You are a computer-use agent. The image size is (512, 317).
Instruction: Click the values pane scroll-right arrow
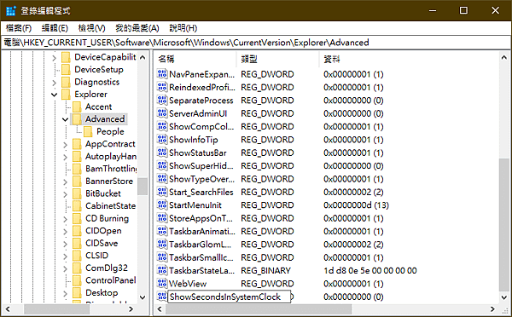[492, 308]
